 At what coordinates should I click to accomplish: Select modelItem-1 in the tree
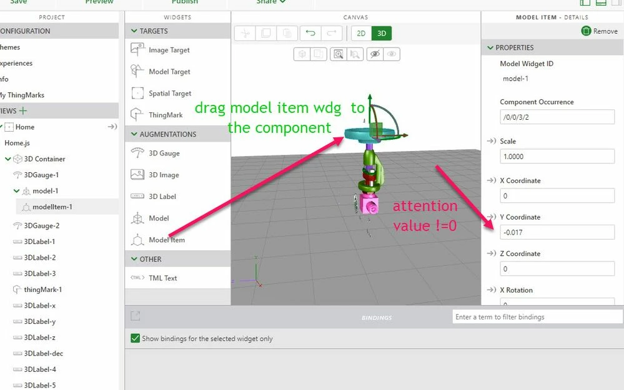point(52,207)
